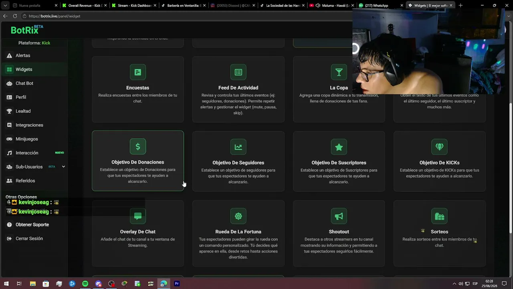Go back with browser back arrow
This screenshot has height=289, width=513.
click(5, 16)
